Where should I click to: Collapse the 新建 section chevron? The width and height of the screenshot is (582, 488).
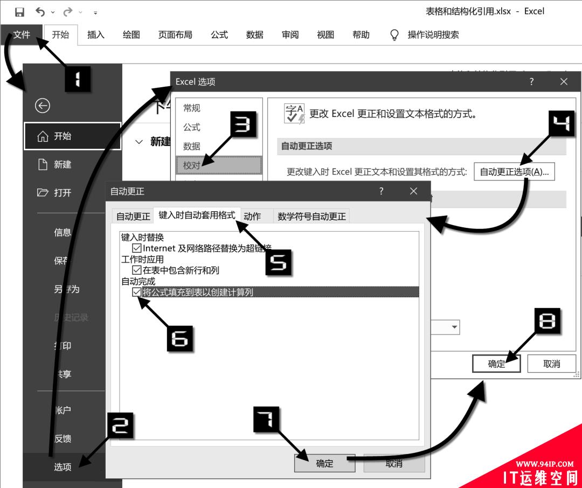click(139, 142)
